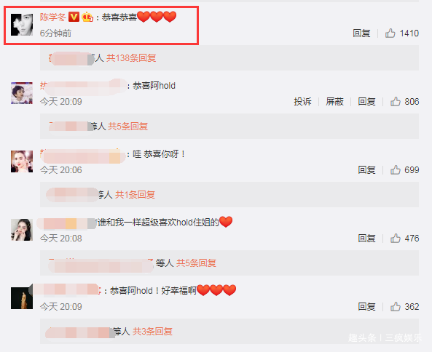Expand the 共138条回复 replies link
This screenshot has width=432, height=352.
[131, 58]
